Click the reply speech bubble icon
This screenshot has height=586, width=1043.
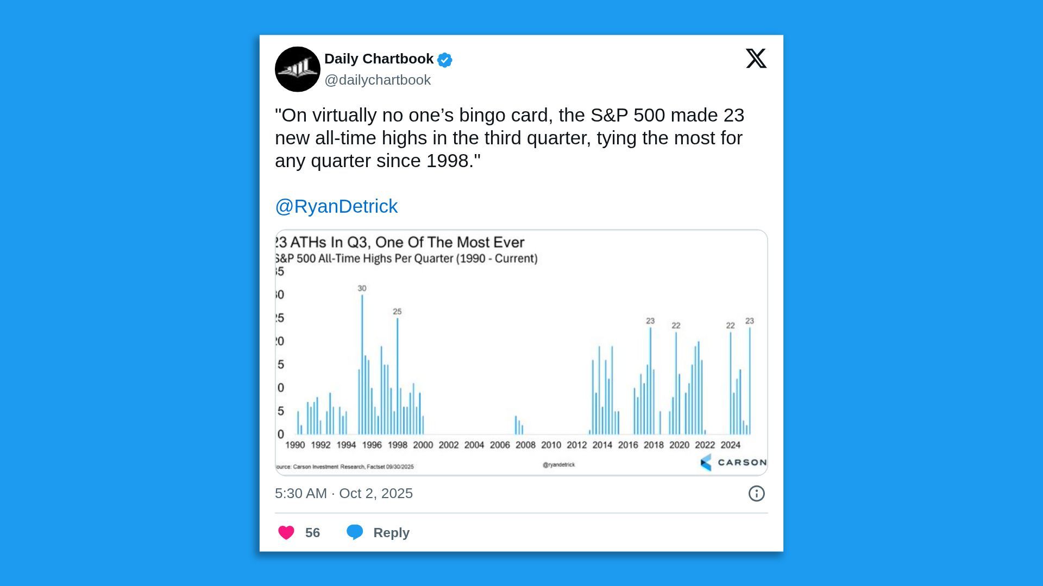coord(356,533)
